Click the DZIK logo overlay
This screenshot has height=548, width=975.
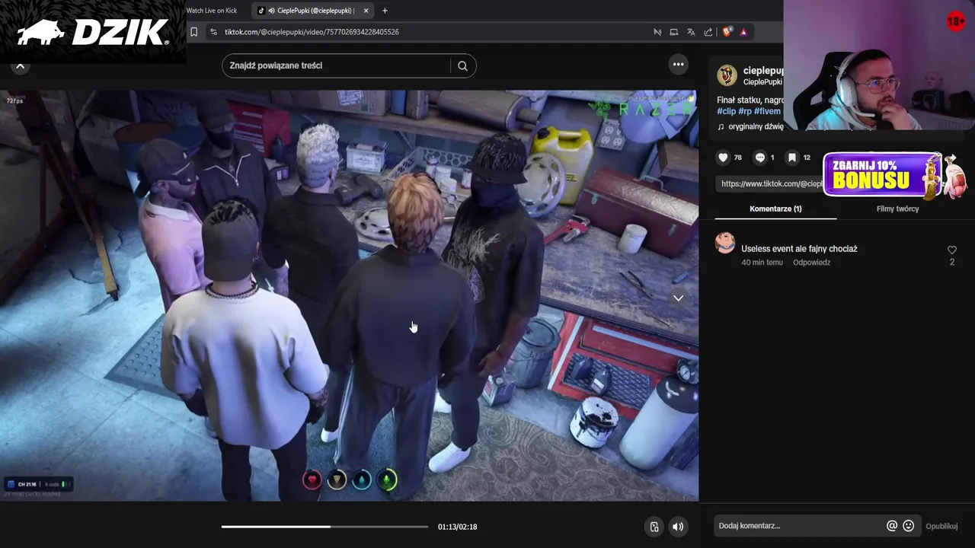pos(93,32)
